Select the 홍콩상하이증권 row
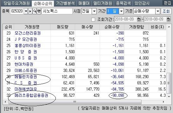 (84, 45)
